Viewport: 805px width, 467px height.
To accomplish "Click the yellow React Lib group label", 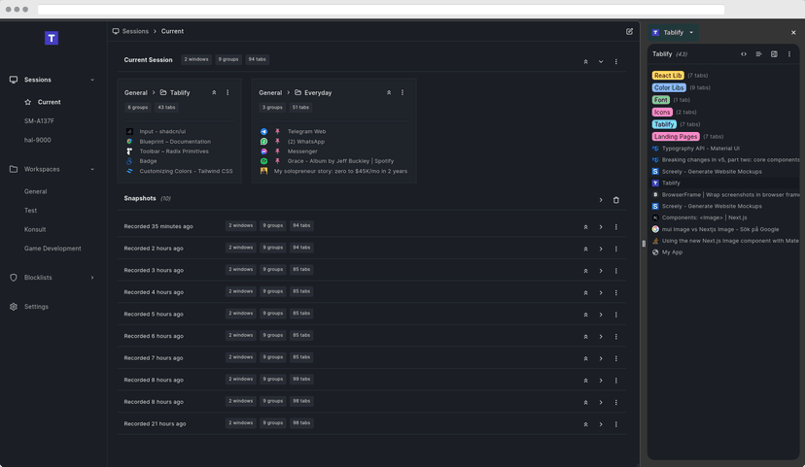I will click(x=668, y=76).
